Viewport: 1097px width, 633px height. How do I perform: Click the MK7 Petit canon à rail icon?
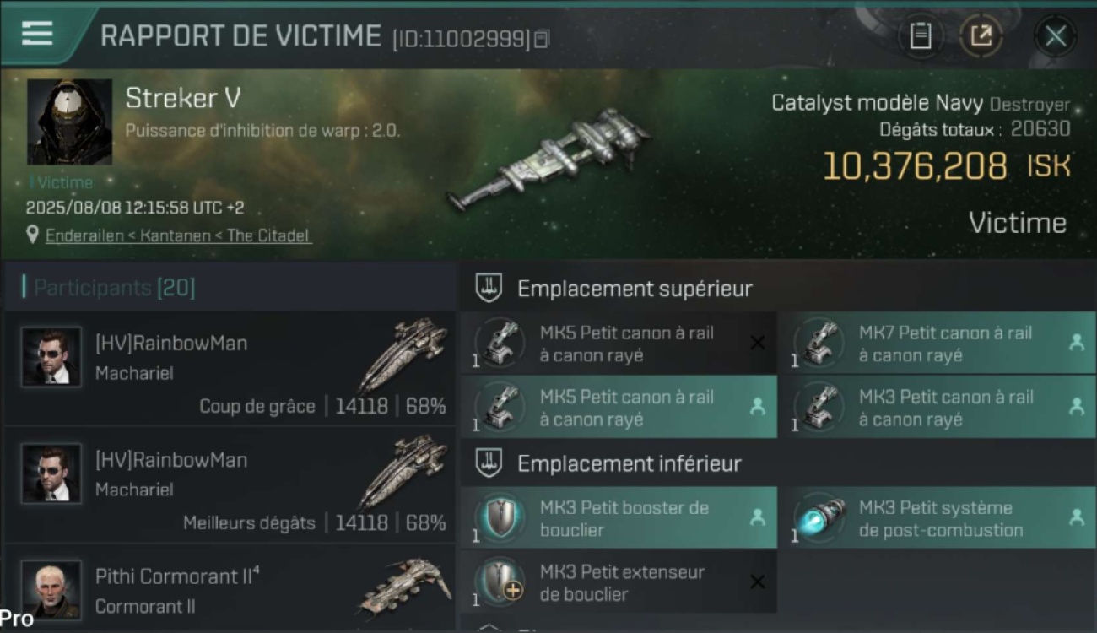820,344
